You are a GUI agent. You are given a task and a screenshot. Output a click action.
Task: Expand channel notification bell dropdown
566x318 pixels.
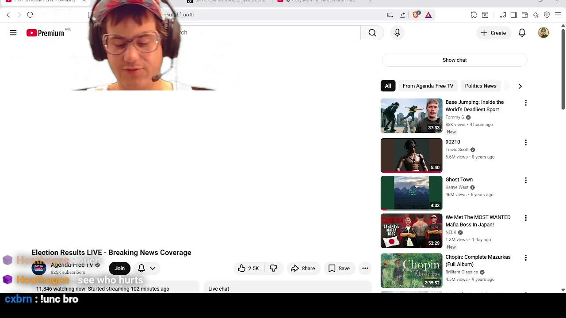[x=146, y=269]
